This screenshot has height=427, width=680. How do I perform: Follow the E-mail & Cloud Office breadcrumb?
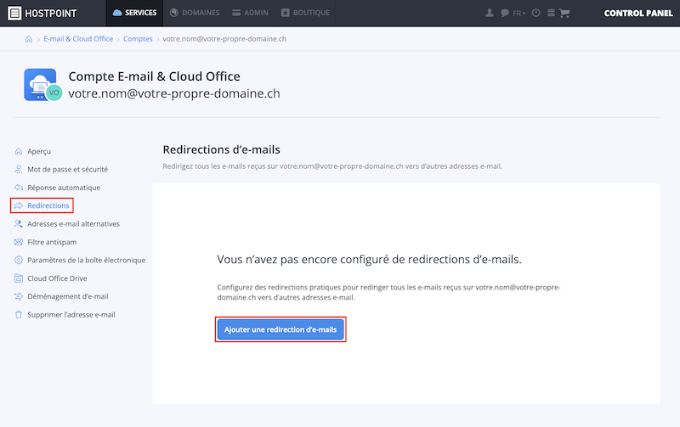pyautogui.click(x=78, y=39)
